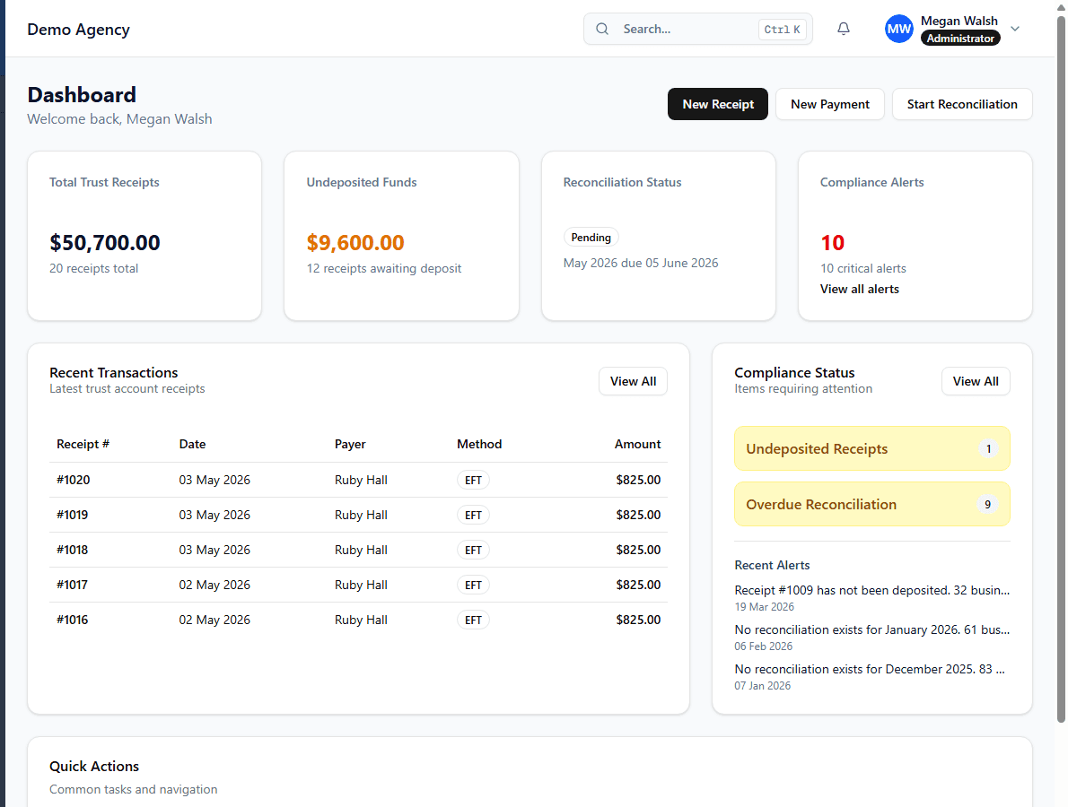The width and height of the screenshot is (1068, 807).
Task: Select receipt #1017 in transactions table
Action: point(358,585)
